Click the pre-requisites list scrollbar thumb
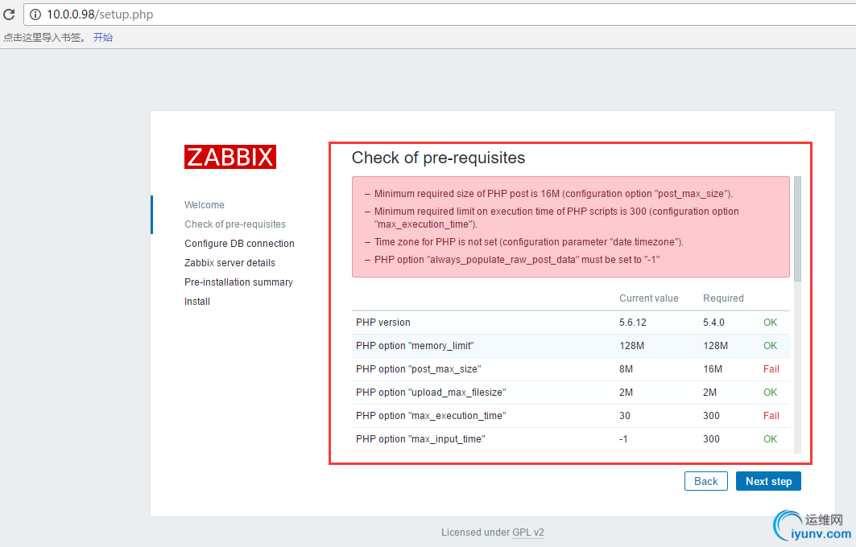This screenshot has width=856, height=547. coord(797,229)
